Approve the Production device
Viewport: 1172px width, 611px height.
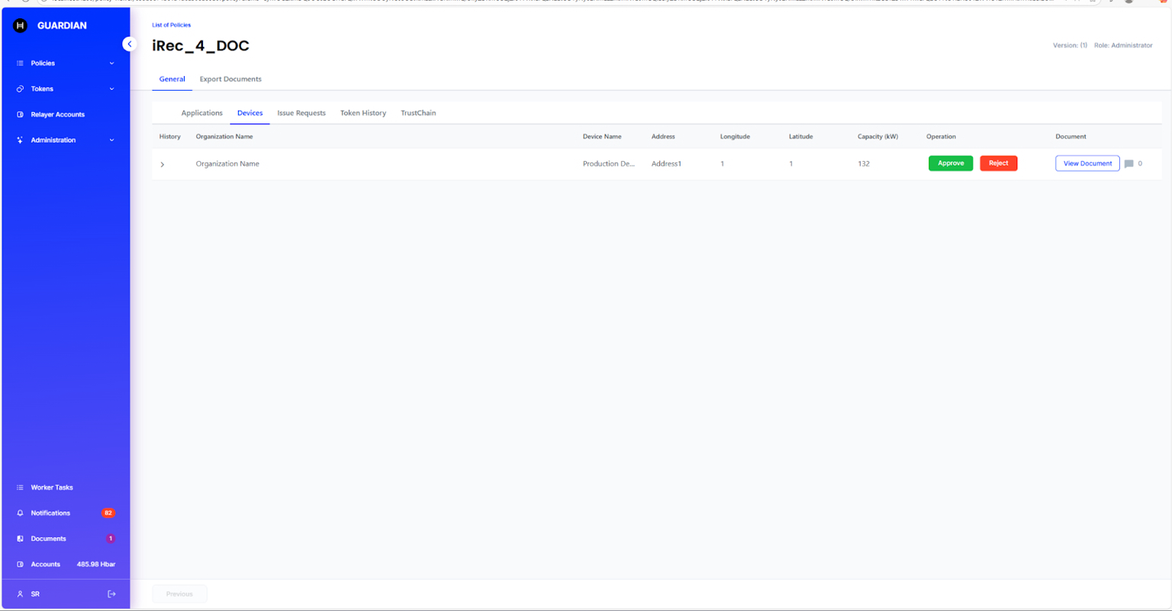point(950,163)
